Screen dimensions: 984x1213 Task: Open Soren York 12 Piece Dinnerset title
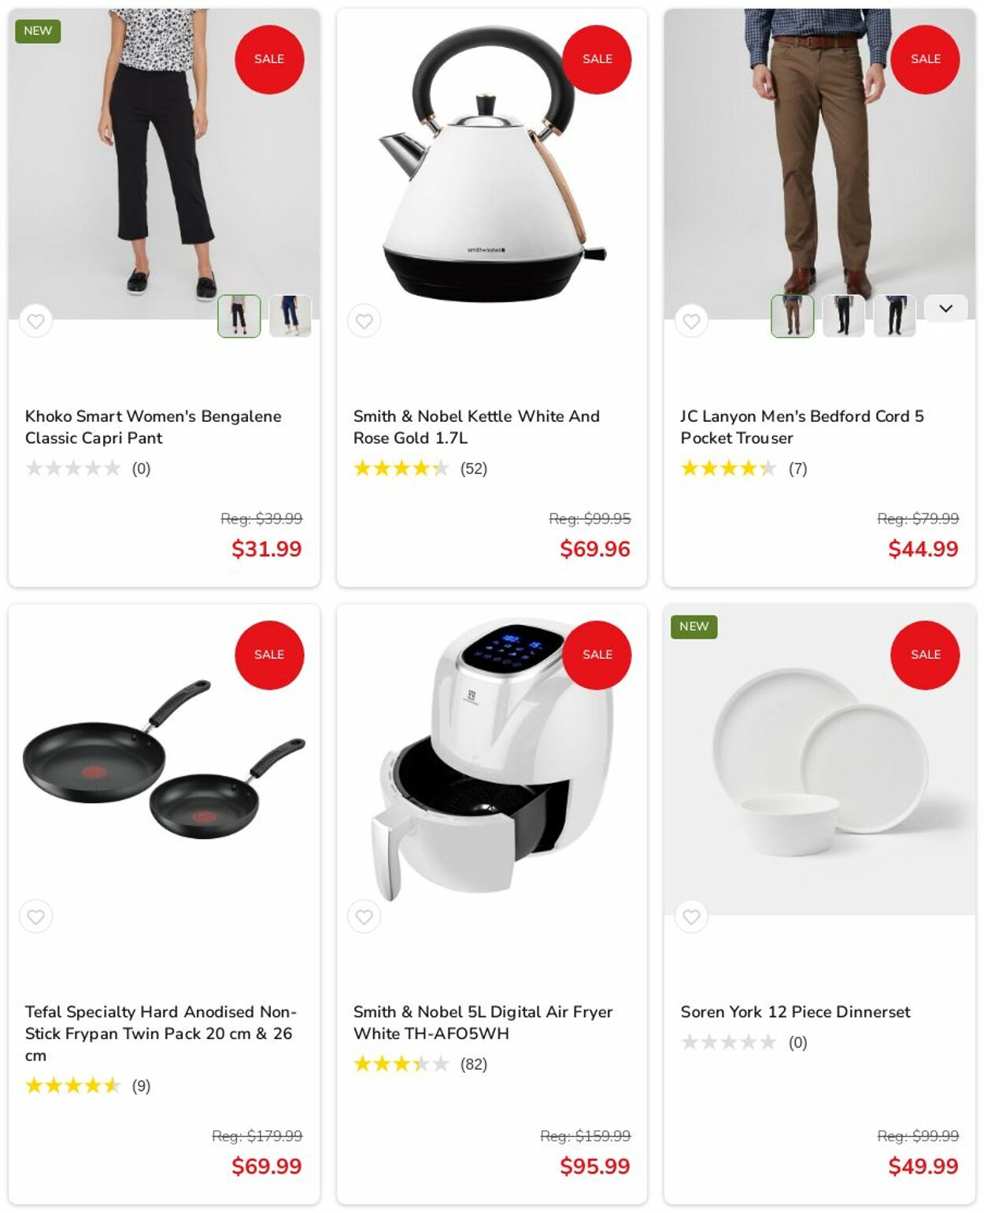795,1011
